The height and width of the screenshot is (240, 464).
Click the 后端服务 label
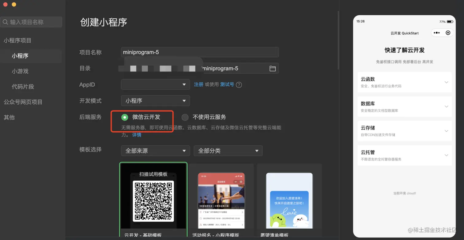pyautogui.click(x=91, y=117)
